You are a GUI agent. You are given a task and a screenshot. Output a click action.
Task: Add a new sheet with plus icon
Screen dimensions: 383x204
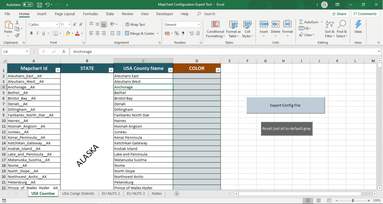[177, 194]
